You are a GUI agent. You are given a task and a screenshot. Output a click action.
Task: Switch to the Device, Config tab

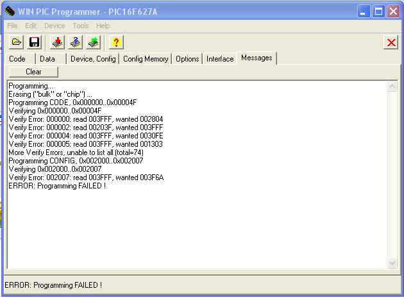click(x=93, y=59)
